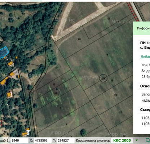
Task: Select the ККС 2005 coordinate system field
Action: pos(122,140)
